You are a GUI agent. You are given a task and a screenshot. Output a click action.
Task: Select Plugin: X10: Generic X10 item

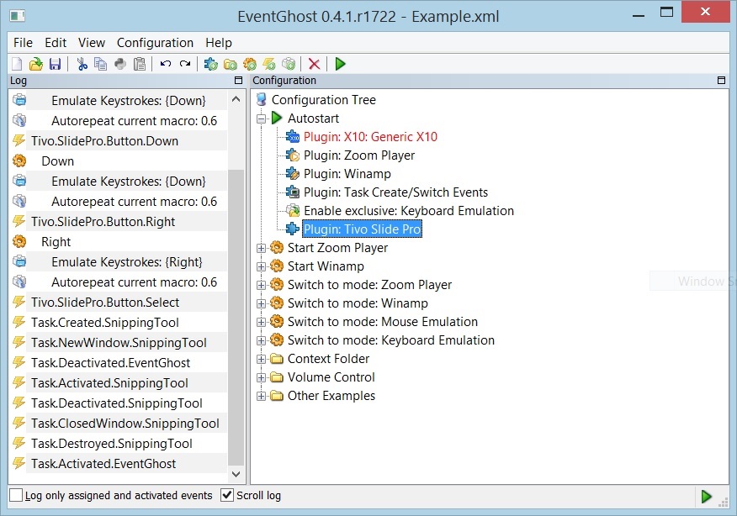point(370,137)
